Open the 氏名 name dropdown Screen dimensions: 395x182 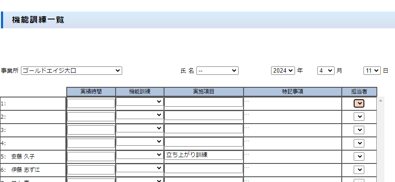(x=217, y=71)
